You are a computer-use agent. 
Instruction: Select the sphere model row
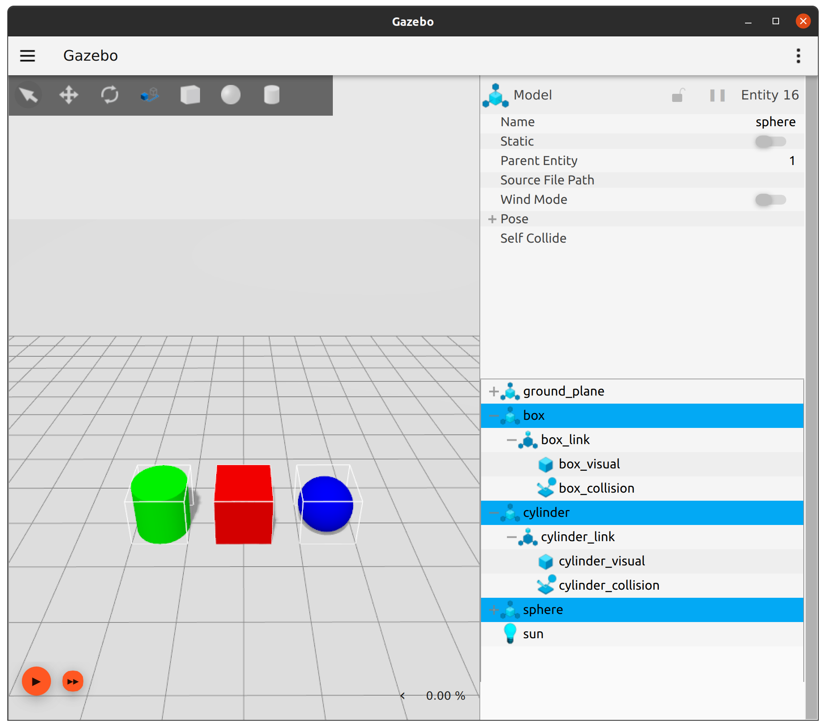[642, 610]
